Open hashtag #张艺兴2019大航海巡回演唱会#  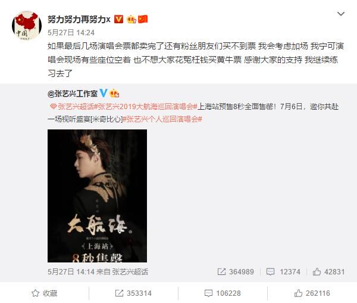pos(146,107)
